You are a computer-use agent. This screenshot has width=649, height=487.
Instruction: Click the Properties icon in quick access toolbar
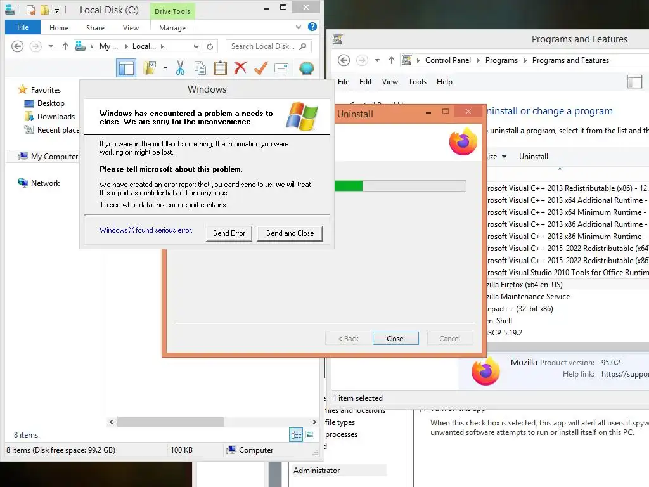click(x=31, y=10)
